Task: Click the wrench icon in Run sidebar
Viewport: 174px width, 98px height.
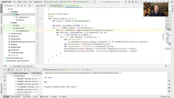Action: (5, 80)
